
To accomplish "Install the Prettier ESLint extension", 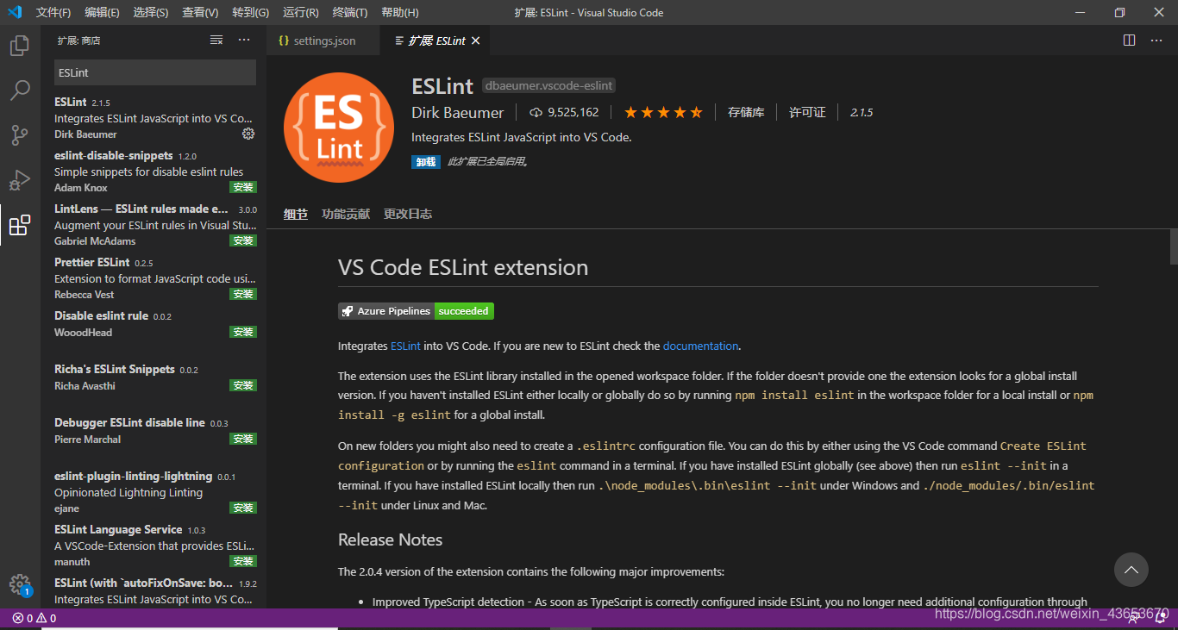I will (x=243, y=294).
